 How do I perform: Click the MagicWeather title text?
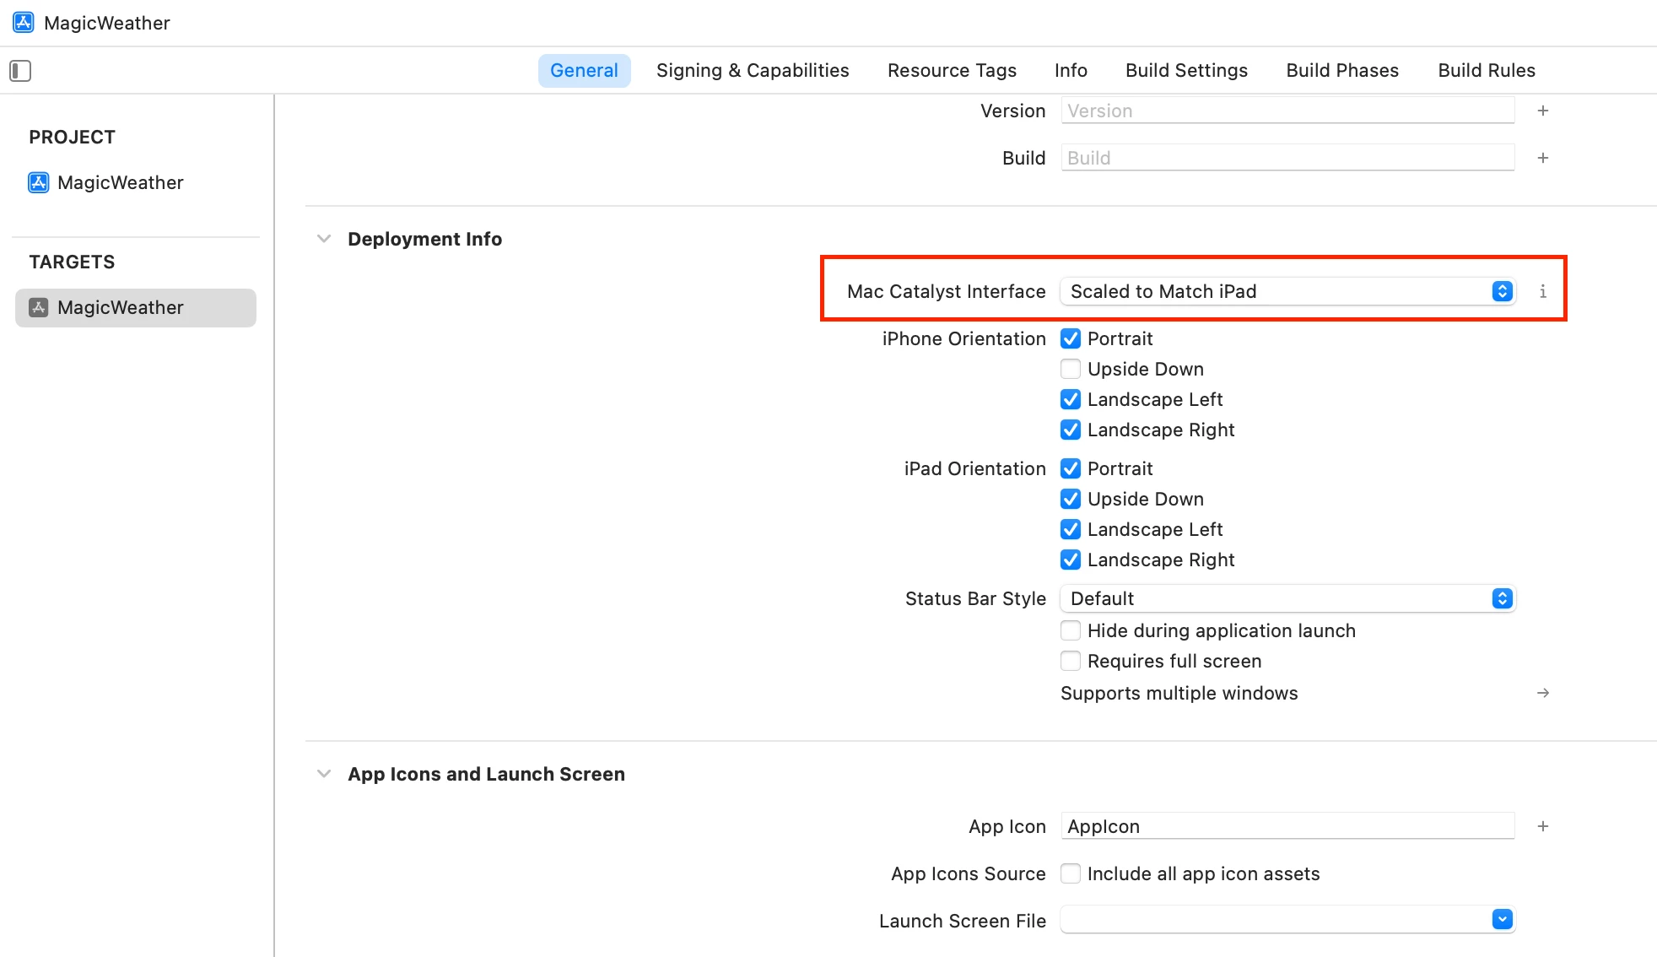point(107,23)
